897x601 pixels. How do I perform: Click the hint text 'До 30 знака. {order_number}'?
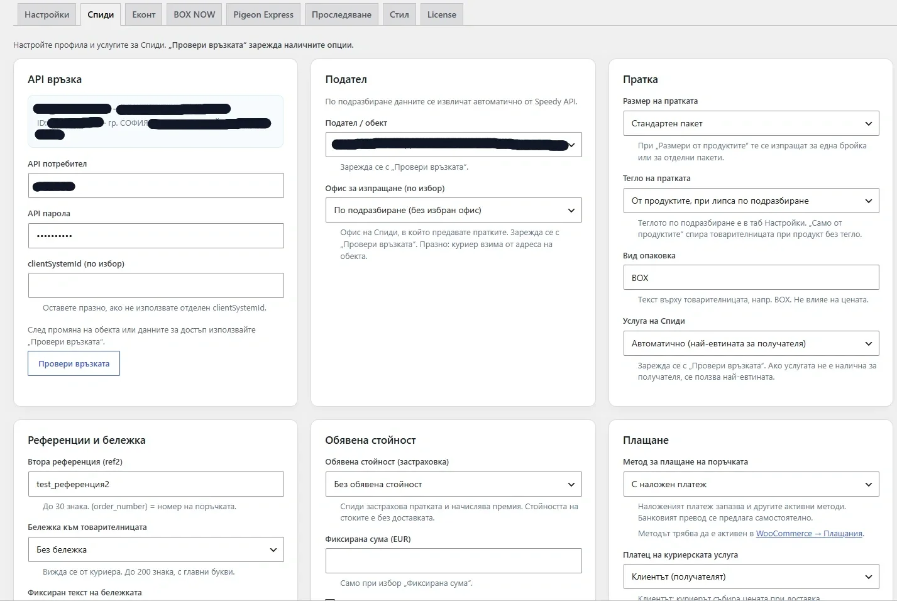pos(140,507)
